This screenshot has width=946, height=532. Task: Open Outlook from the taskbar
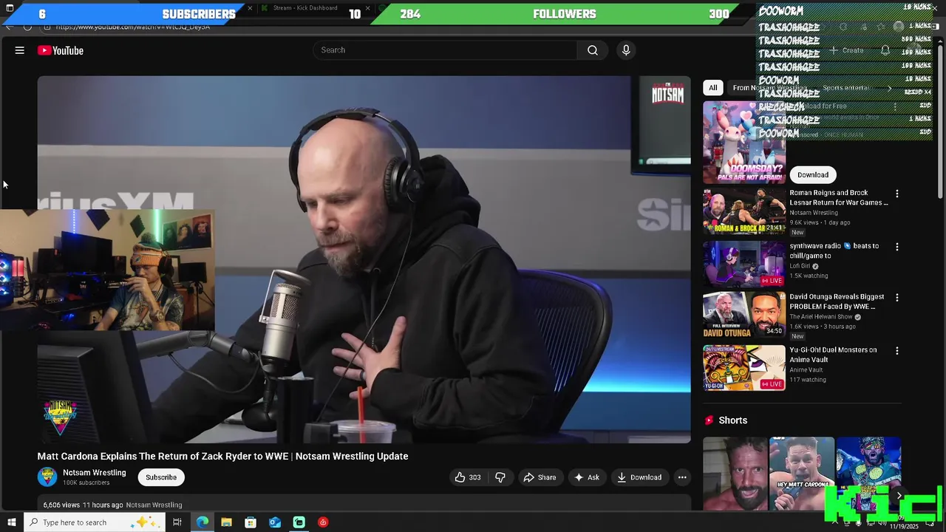point(275,522)
